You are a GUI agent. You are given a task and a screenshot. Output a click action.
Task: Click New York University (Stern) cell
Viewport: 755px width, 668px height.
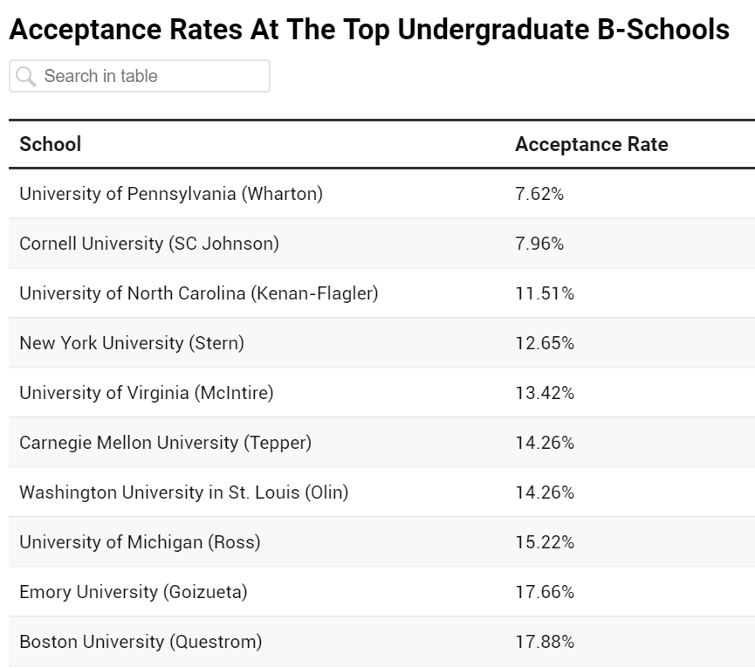[132, 343]
